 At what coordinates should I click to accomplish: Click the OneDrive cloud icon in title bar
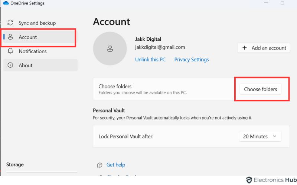click(6, 3)
